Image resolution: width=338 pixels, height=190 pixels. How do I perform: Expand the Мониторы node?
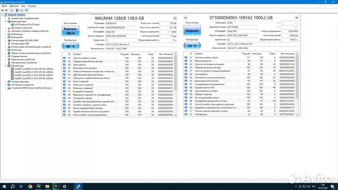6,50
